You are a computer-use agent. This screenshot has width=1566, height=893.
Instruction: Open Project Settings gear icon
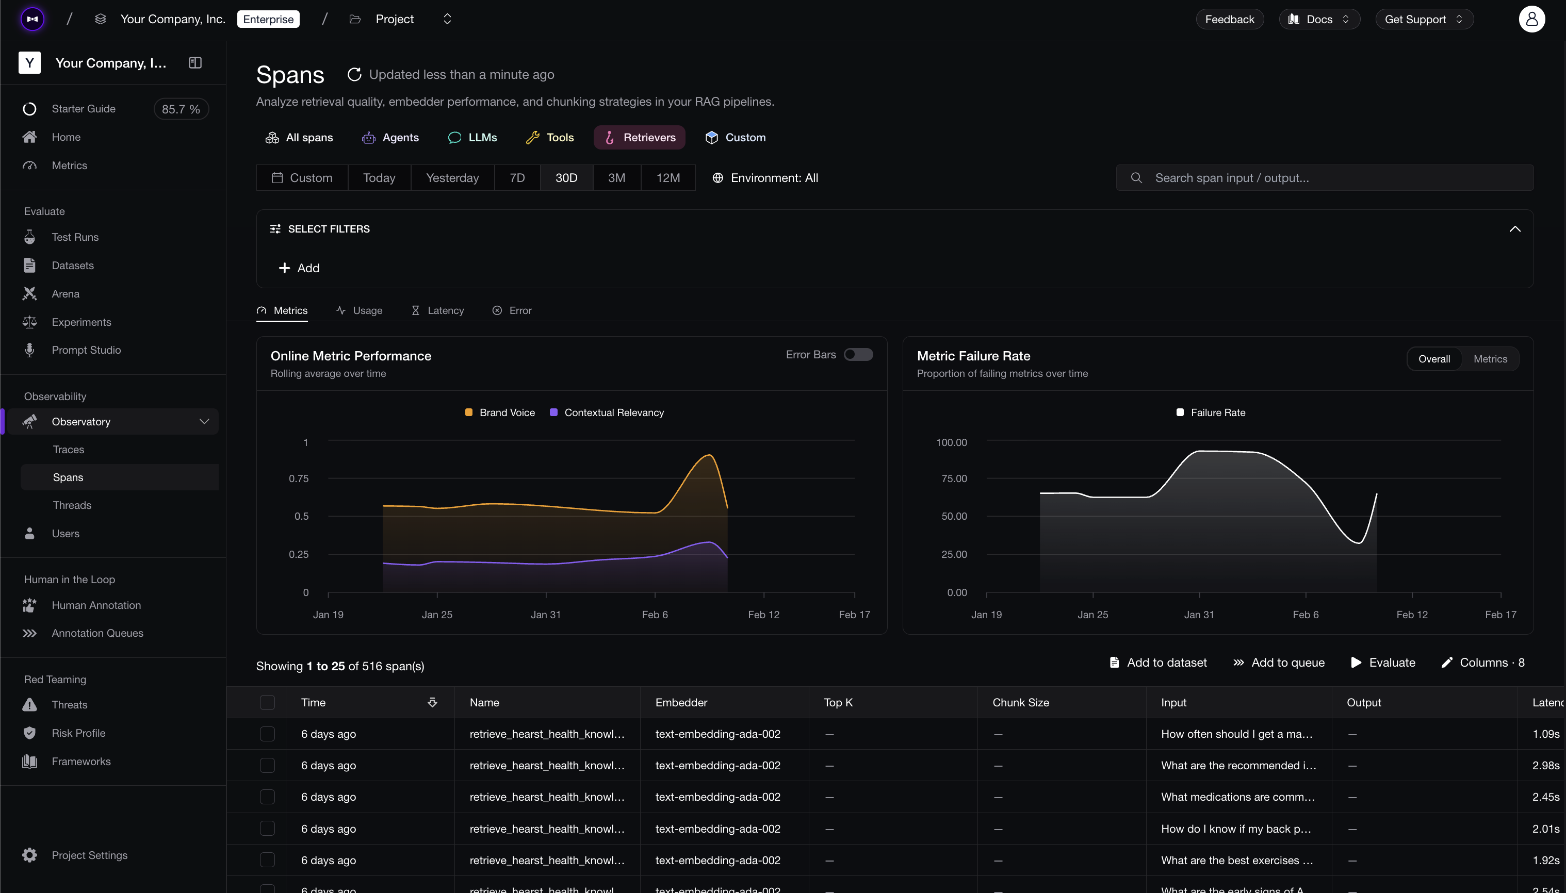(29, 855)
